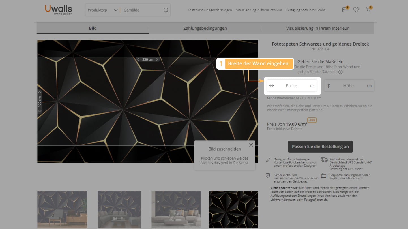Open the shopping cart icon

[x=368, y=10]
